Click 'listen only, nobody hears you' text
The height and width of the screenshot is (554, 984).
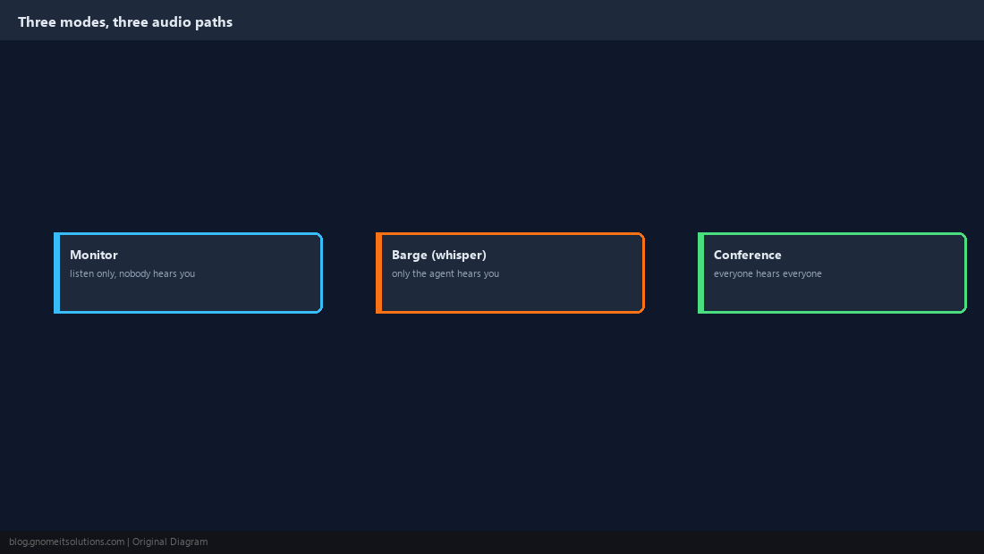(132, 273)
